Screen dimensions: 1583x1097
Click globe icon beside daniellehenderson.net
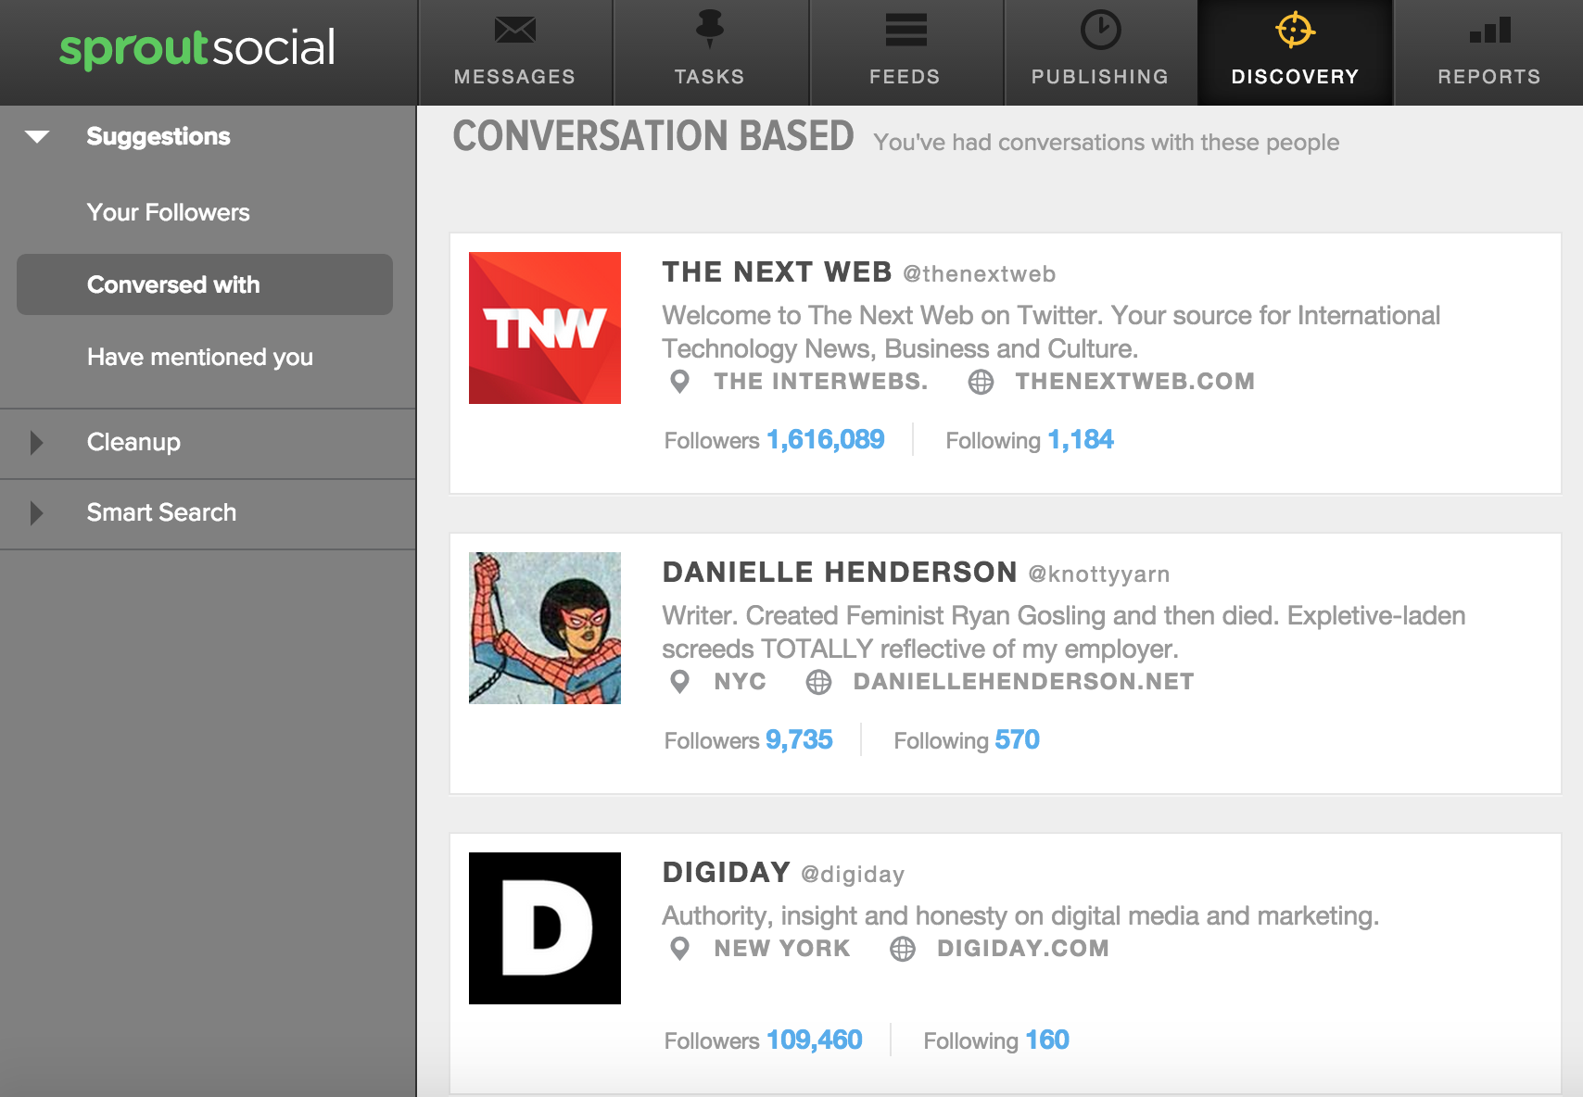tap(818, 682)
